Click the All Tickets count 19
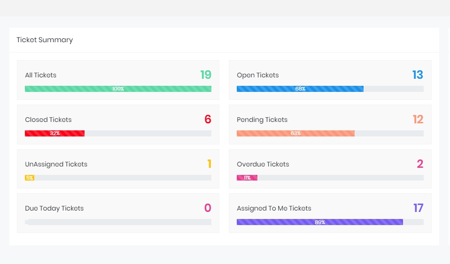The width and height of the screenshot is (450, 264). click(x=205, y=75)
